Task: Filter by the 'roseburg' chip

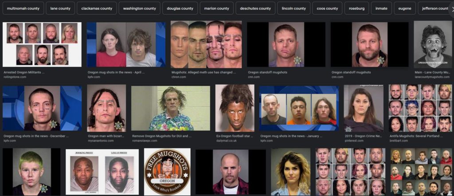Action: (x=356, y=8)
